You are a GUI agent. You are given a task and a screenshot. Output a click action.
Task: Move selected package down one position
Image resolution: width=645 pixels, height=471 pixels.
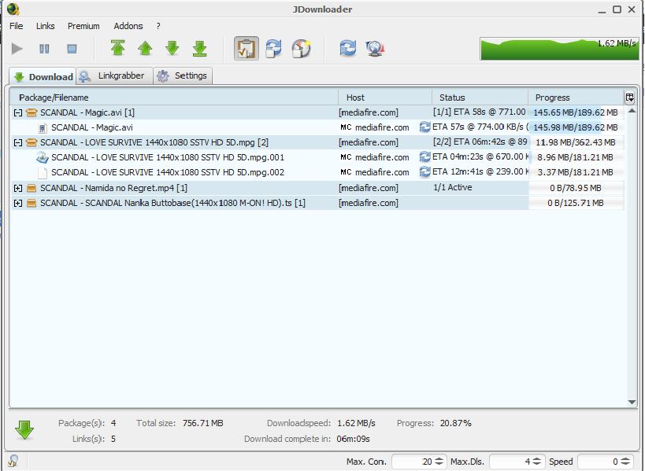click(172, 48)
